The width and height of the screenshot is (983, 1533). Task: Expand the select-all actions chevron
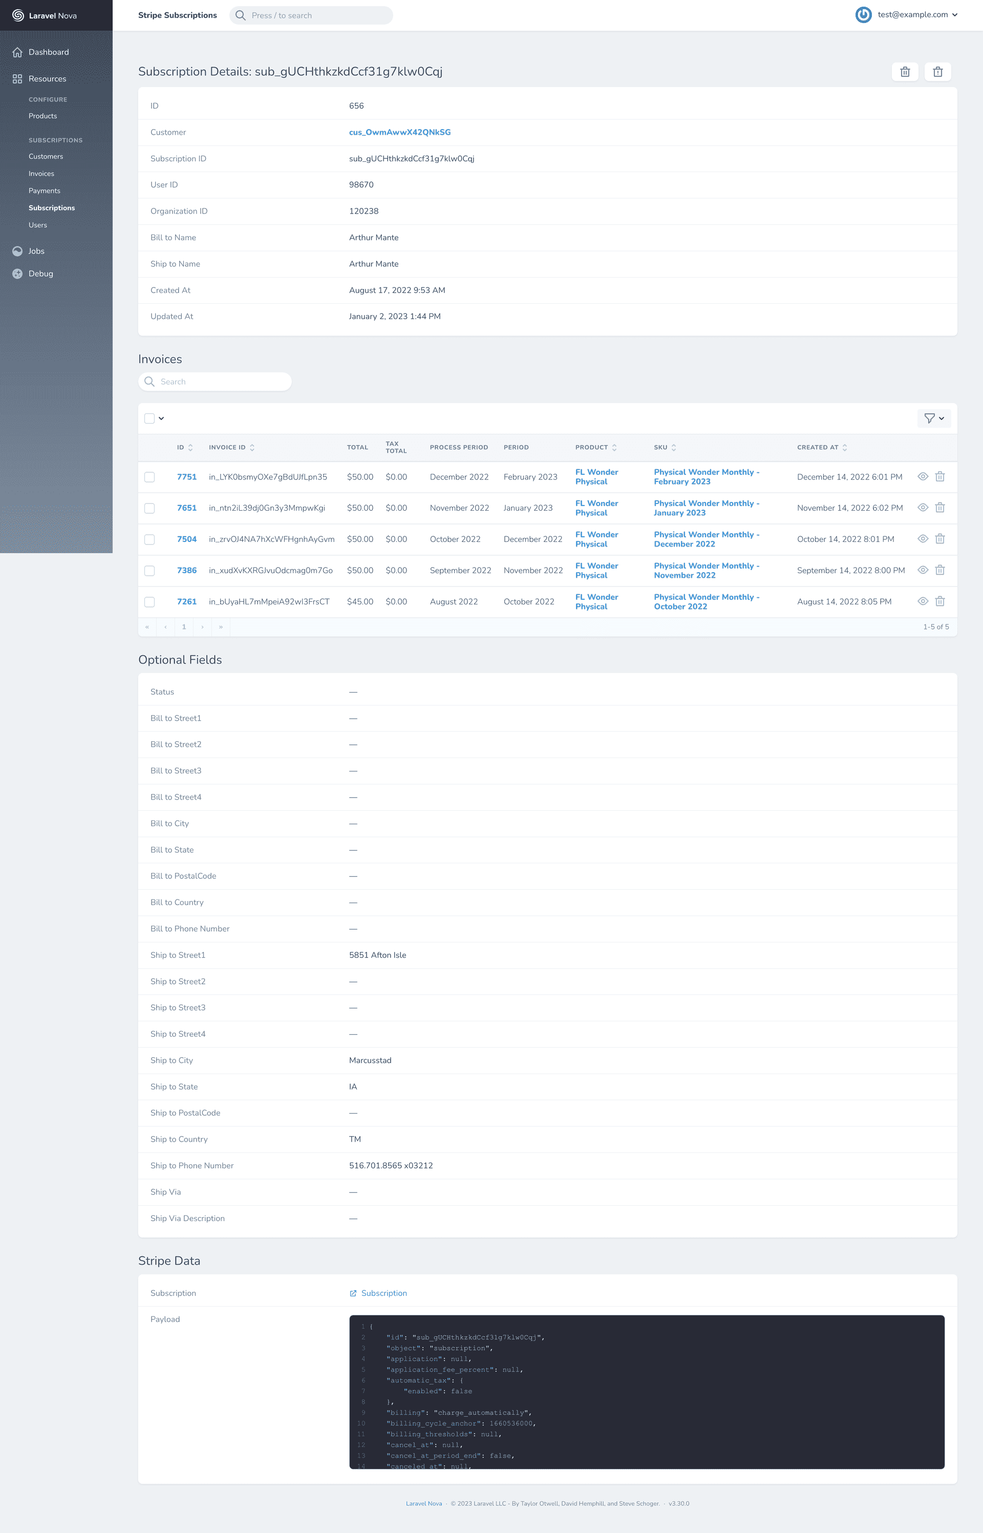coord(161,418)
